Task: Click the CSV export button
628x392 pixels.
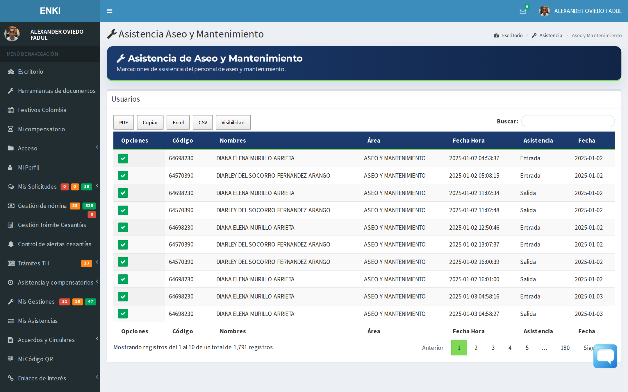Action: click(x=203, y=123)
